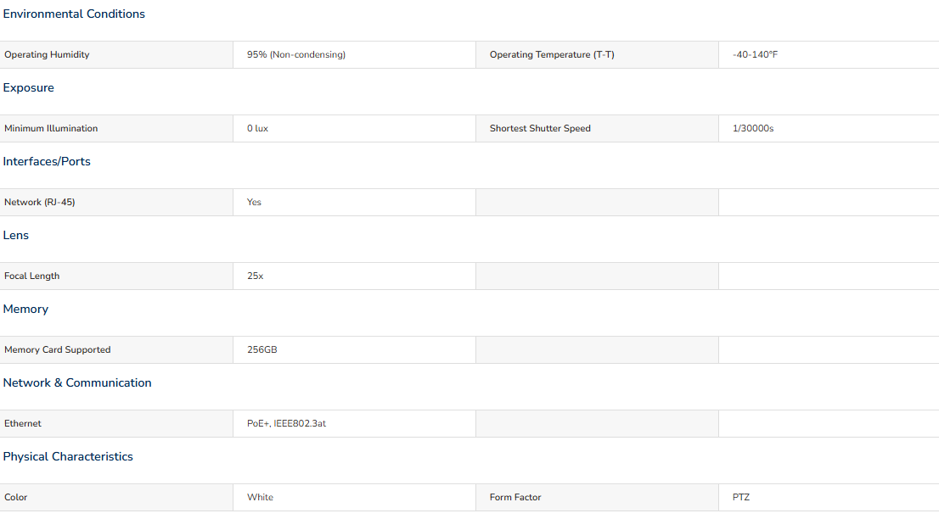Click the 95% (Non-condensing) value
Viewport: 939px width, 519px height.
[295, 54]
